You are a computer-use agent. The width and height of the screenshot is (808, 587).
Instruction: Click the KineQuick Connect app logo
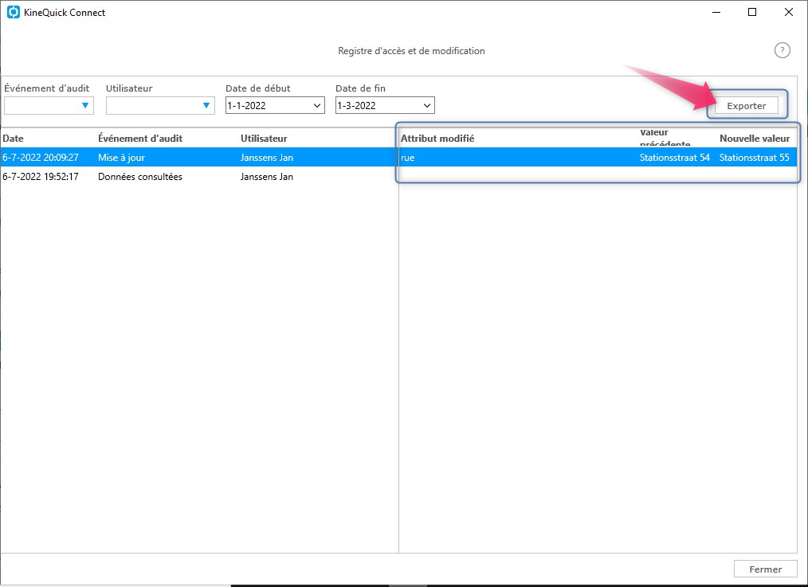pyautogui.click(x=14, y=13)
